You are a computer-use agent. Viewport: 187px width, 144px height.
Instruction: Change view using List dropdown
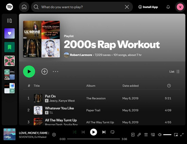click(174, 71)
